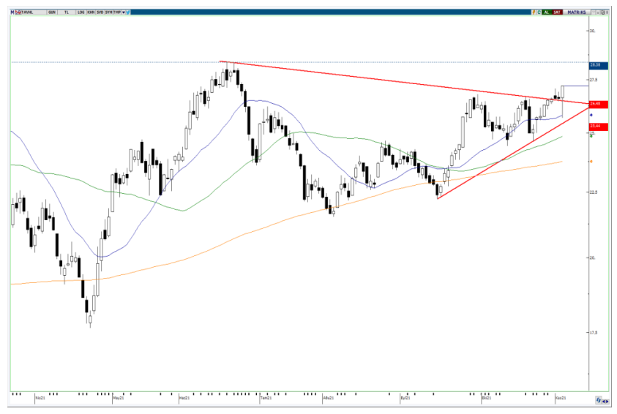Viewport: 617px width, 414px height.
Task: Select the TMP toolbar item
Action: [117, 12]
